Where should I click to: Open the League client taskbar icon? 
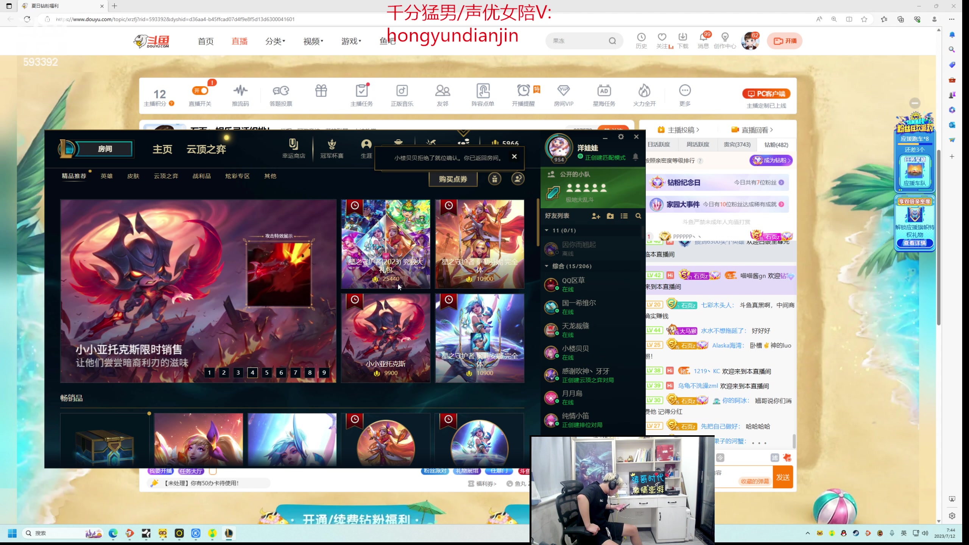(229, 533)
